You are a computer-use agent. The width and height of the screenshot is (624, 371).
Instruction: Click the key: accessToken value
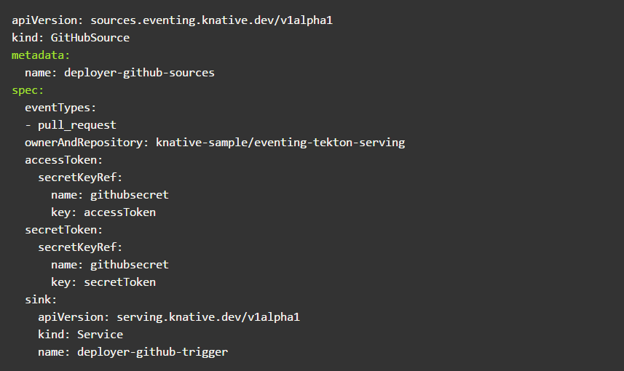(x=119, y=212)
